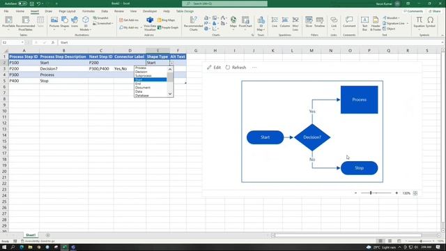This screenshot has height=251, width=446.
Task: Open the Signature Line dropdown
Action: click(x=396, y=23)
